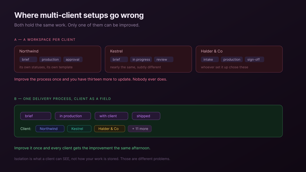306x172 pixels.
Task: Select the yellow Halder & Co client tag
Action: [110, 129]
